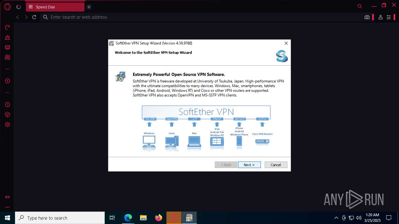Go forward using the browser forward arrow
The height and width of the screenshot is (224, 399).
pos(26,17)
